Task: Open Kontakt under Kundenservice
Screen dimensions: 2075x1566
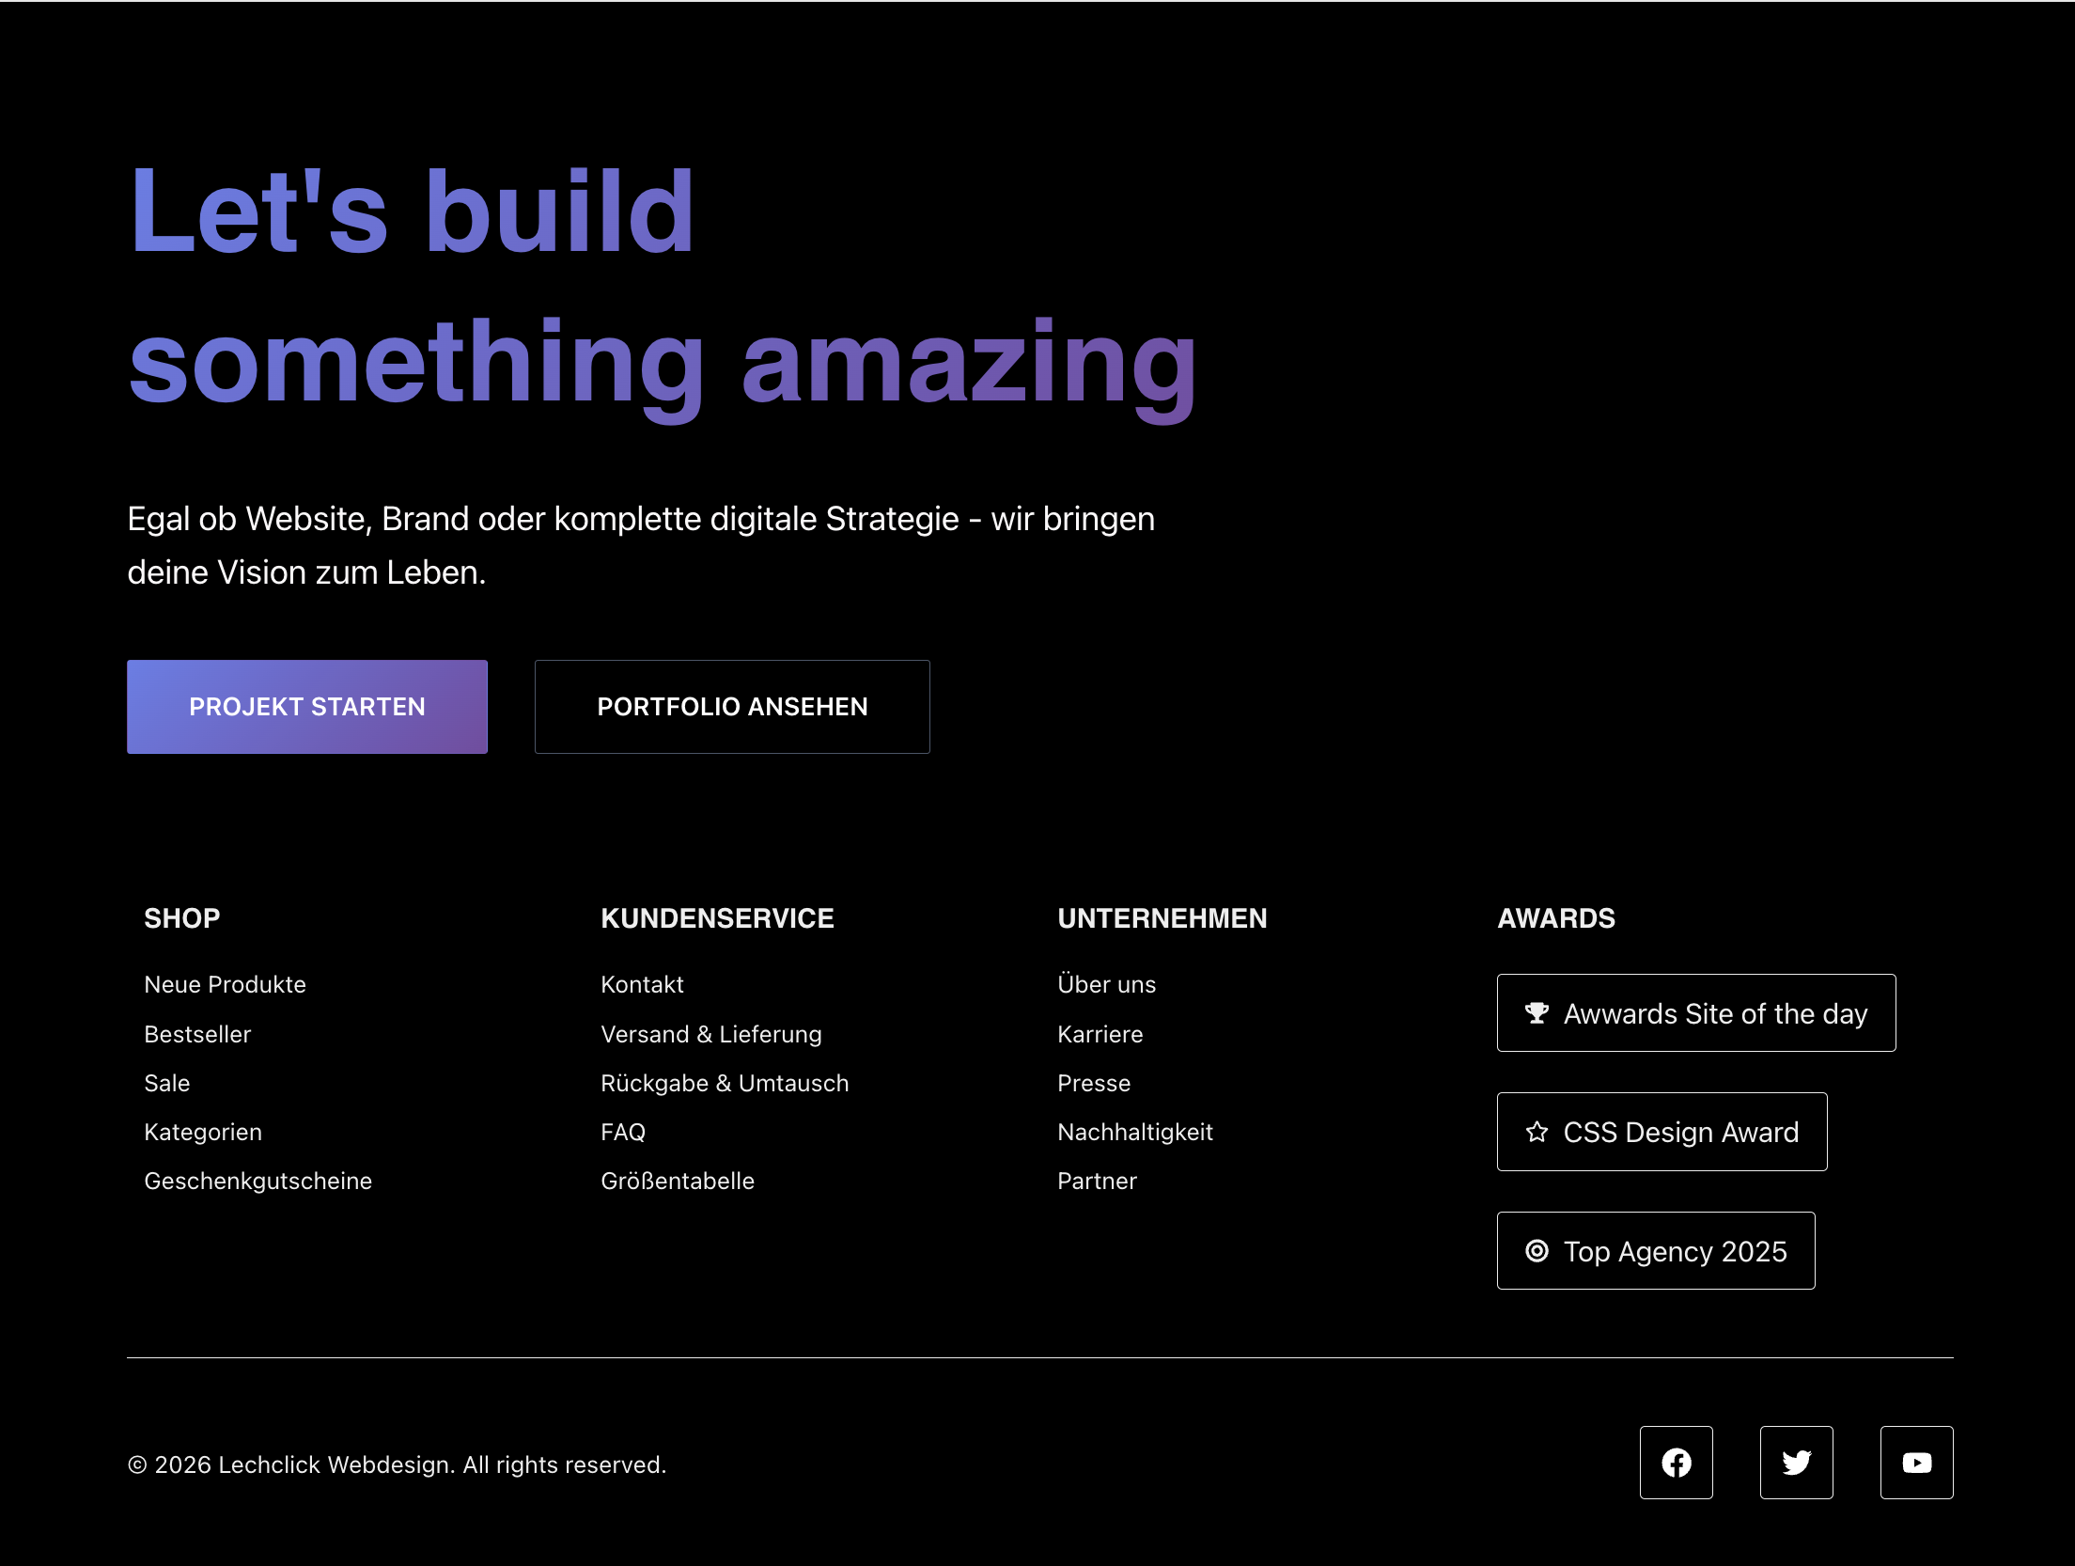Action: pyautogui.click(x=642, y=984)
